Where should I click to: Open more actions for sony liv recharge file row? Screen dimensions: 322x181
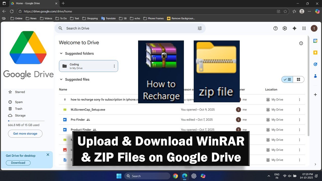click(x=299, y=100)
